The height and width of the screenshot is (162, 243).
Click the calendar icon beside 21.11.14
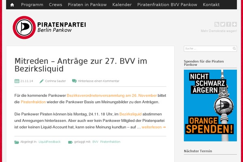pyautogui.click(x=17, y=81)
